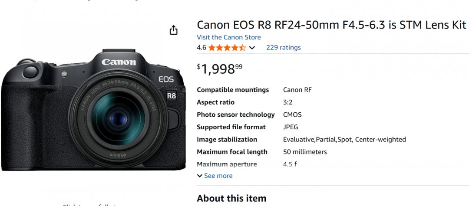Screen dimensions: 469x206
Task: Click the Canon EOS R8 product image
Action: pyautogui.click(x=93, y=108)
